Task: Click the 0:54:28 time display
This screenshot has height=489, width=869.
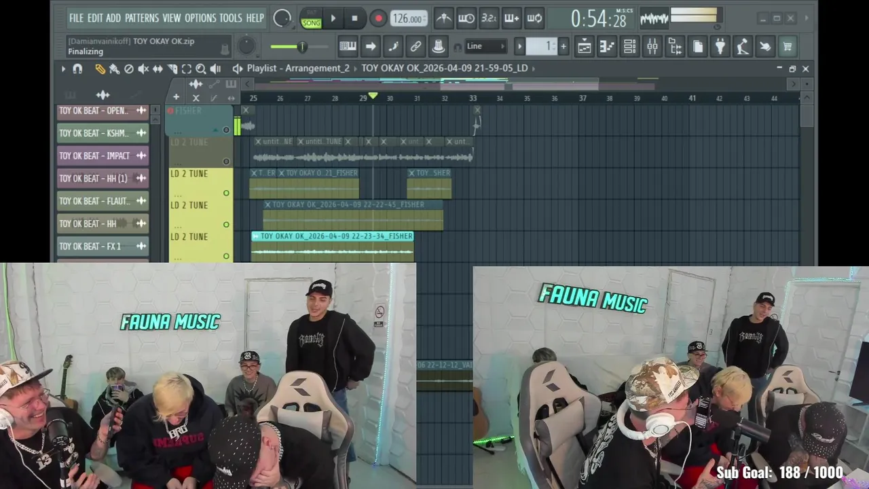Action: coord(598,19)
